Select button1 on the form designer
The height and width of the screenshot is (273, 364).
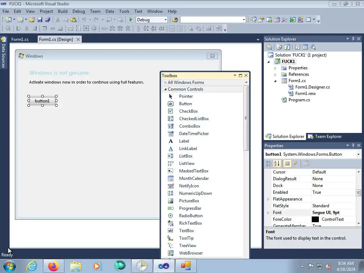(42, 101)
